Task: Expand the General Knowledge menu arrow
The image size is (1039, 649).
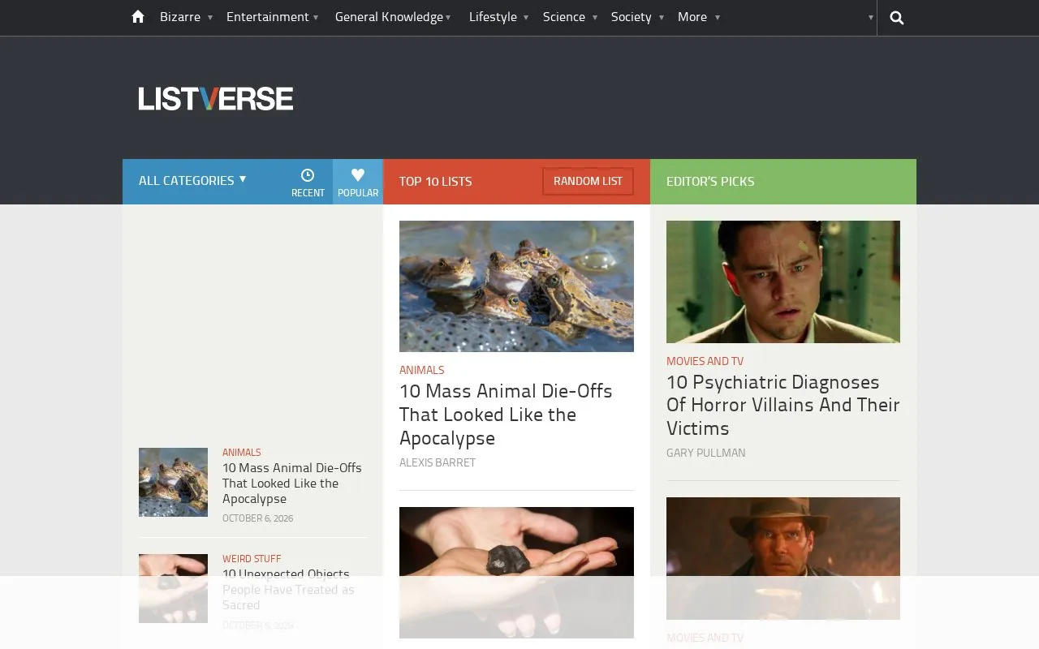Action: click(448, 18)
